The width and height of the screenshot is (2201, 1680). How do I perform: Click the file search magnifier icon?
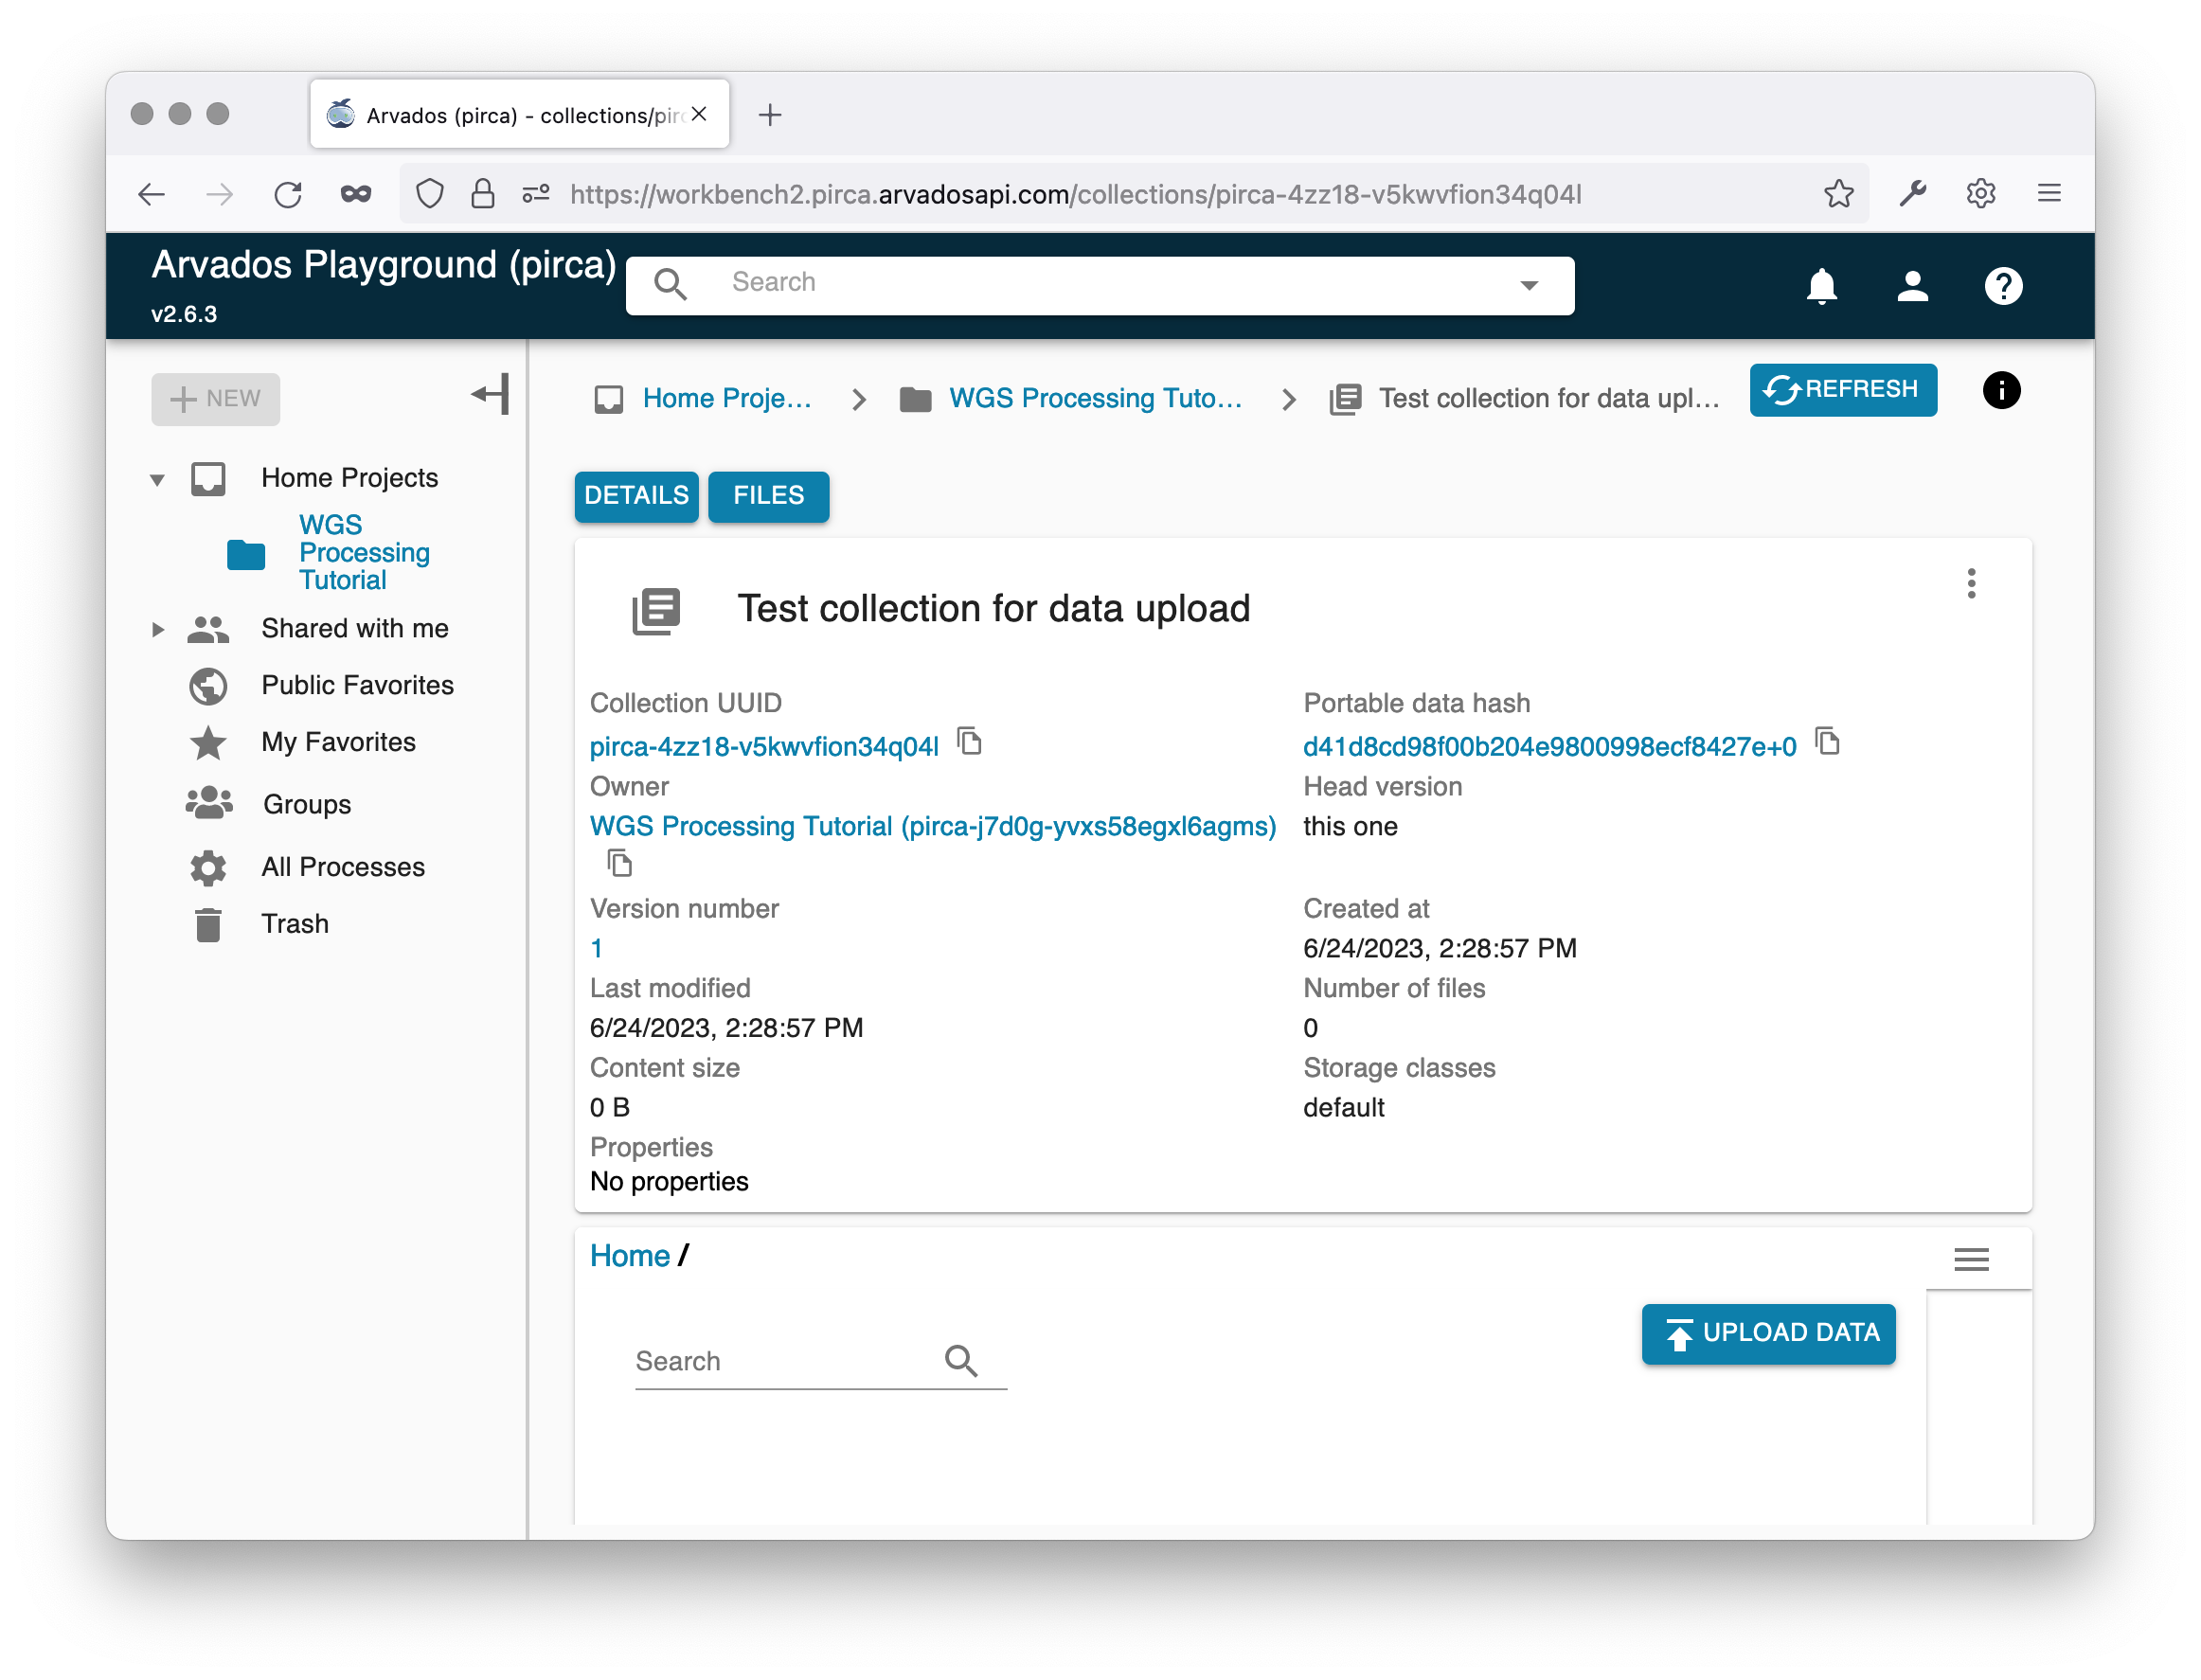point(961,1360)
